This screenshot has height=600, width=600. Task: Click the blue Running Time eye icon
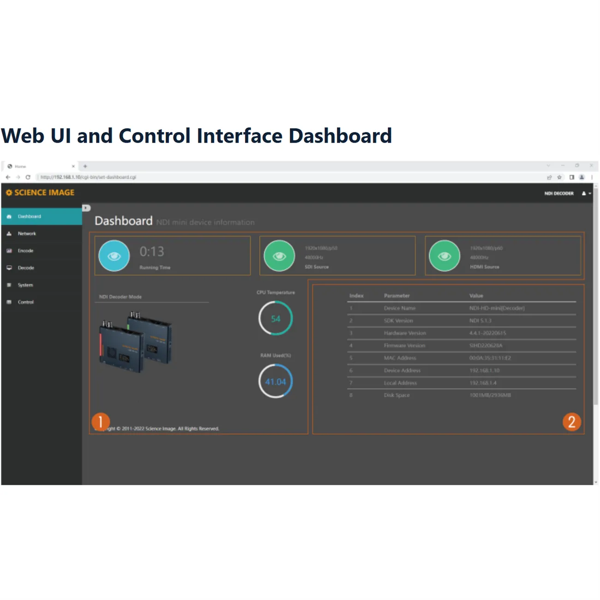point(114,256)
